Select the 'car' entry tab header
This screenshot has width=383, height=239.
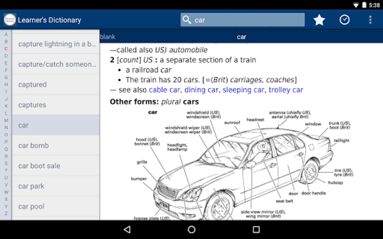tap(241, 37)
